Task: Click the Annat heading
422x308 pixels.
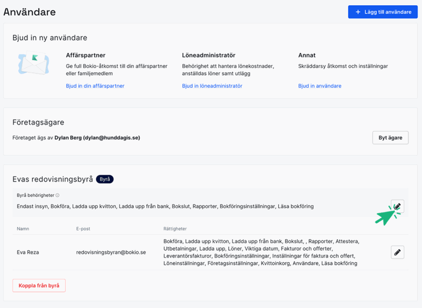Action: [x=307, y=55]
